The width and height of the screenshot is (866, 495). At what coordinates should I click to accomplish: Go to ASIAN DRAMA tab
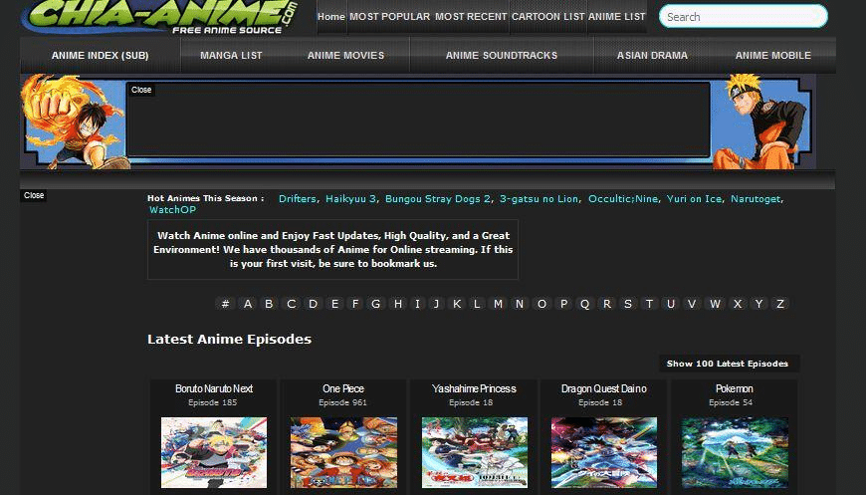pyautogui.click(x=652, y=55)
